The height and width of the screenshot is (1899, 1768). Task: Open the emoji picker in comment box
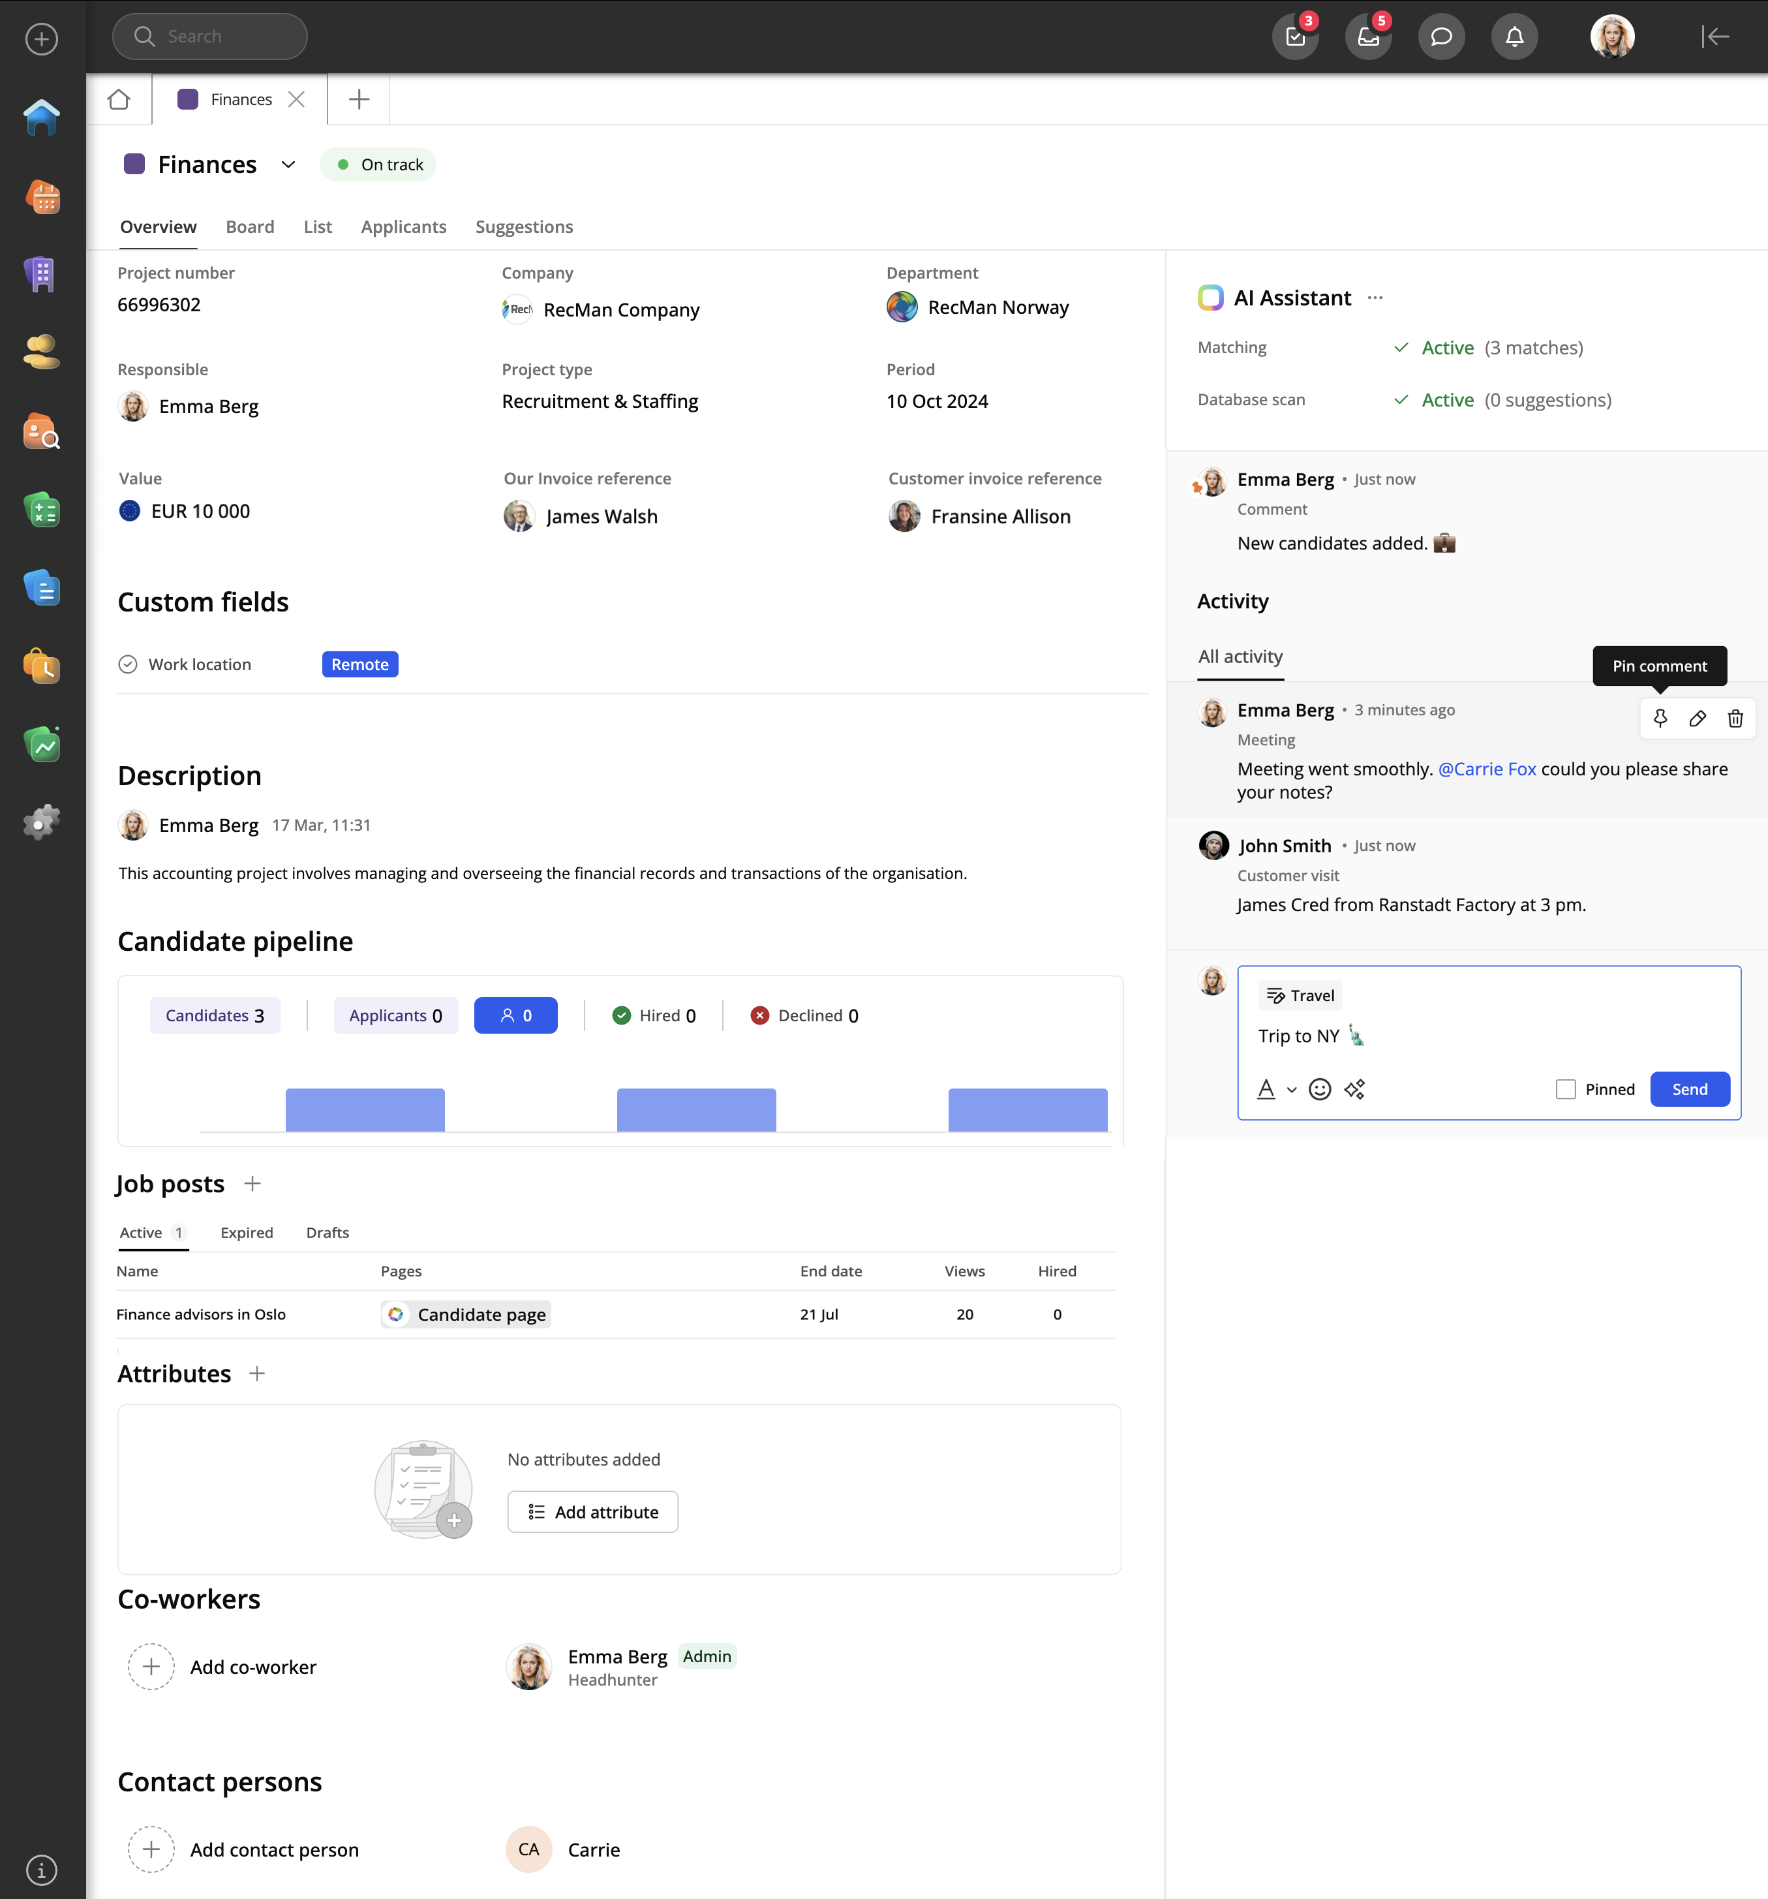(x=1319, y=1089)
